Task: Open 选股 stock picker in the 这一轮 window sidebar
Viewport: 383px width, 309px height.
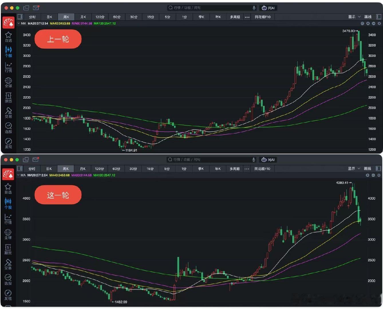Action: pyautogui.click(x=8, y=280)
